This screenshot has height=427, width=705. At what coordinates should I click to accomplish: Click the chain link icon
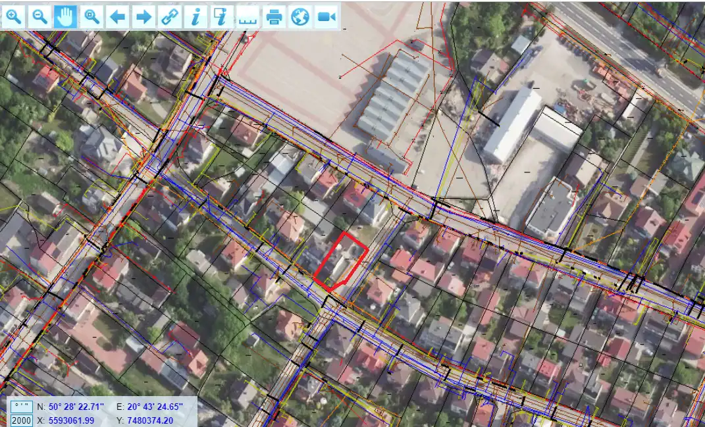click(169, 16)
